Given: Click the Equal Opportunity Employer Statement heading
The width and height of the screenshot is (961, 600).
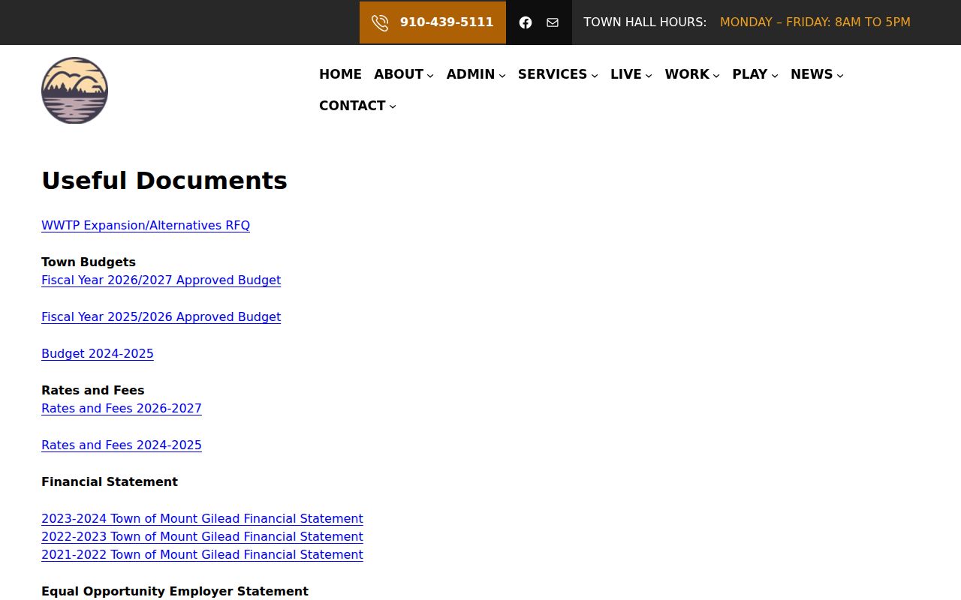Looking at the screenshot, I should coord(175,592).
